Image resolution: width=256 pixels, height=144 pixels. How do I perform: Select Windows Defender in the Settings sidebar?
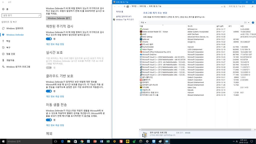click(15, 35)
